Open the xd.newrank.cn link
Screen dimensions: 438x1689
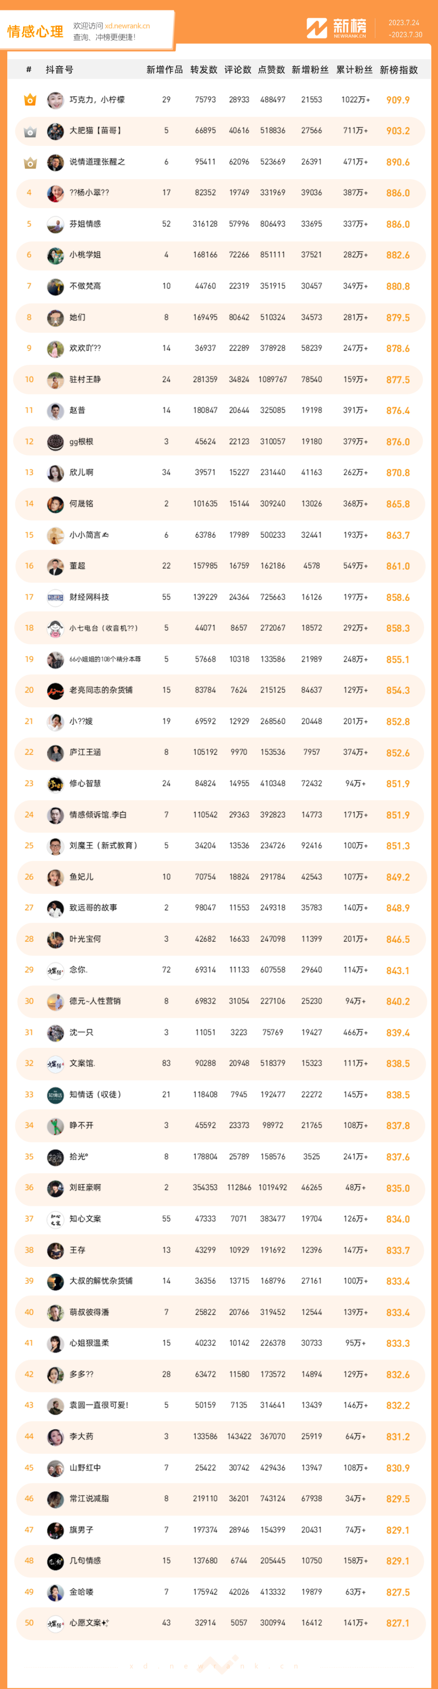pos(127,26)
